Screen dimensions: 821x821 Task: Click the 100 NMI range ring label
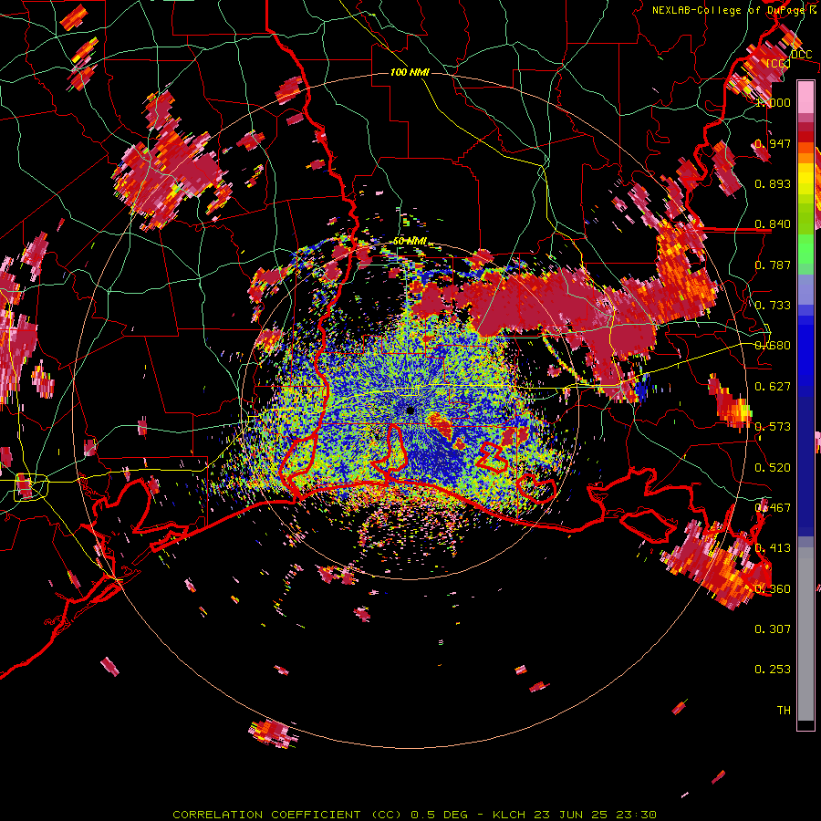[x=410, y=72]
